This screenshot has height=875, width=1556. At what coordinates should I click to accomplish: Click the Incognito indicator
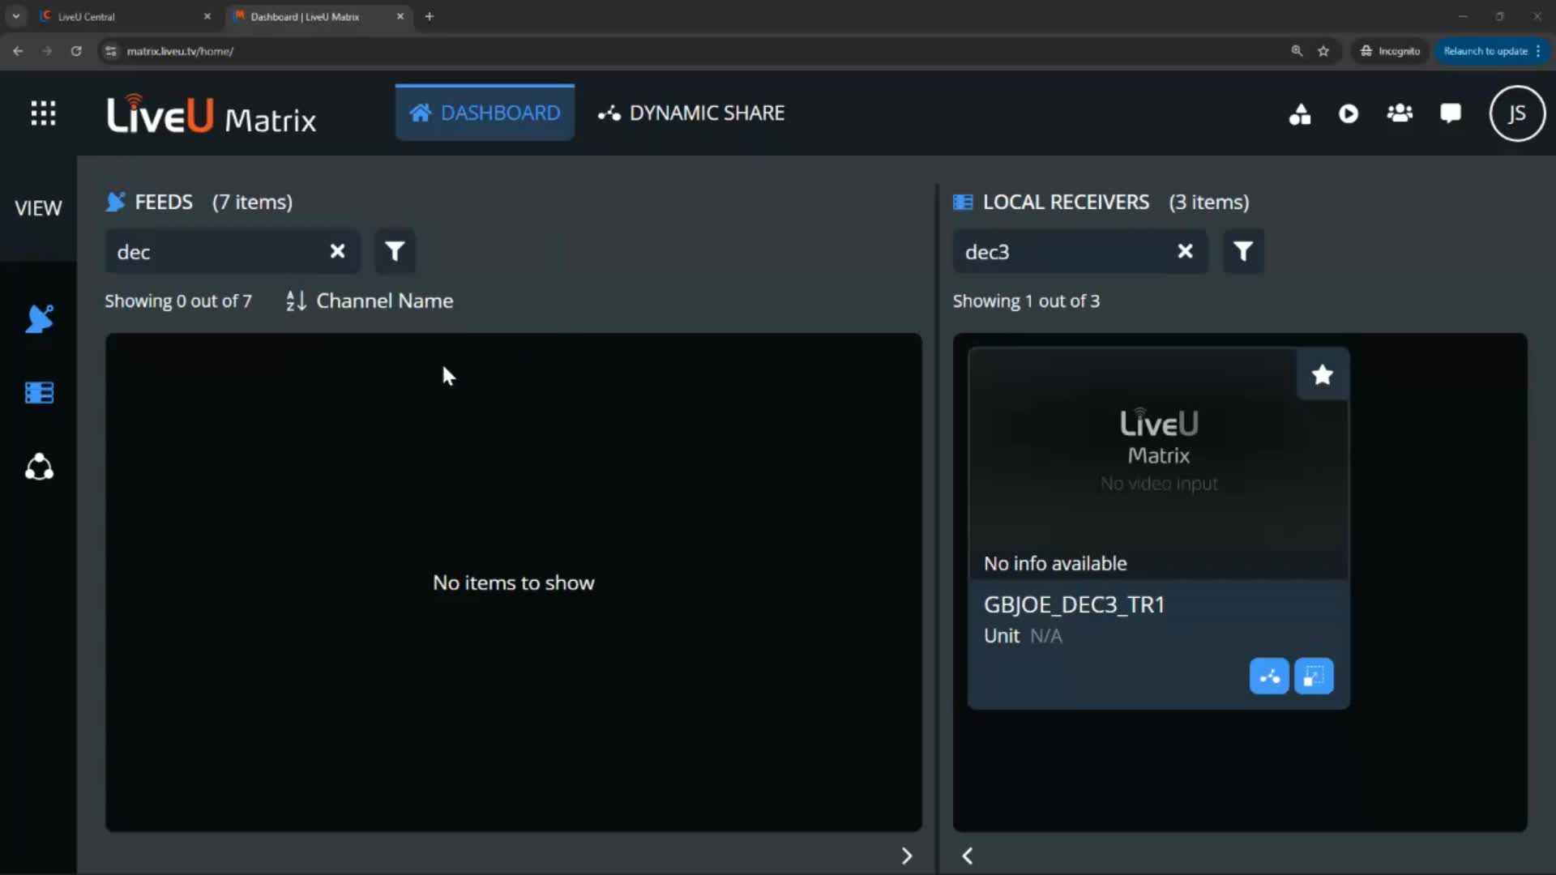pyautogui.click(x=1390, y=51)
